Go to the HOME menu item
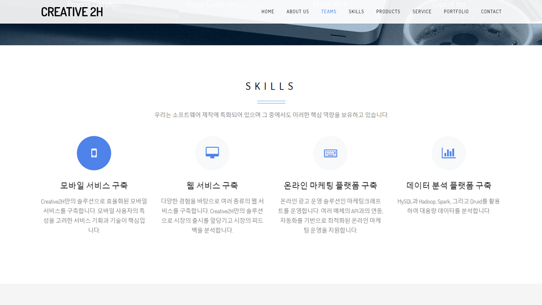Viewport: 542px width, 305px height. tap(268, 11)
